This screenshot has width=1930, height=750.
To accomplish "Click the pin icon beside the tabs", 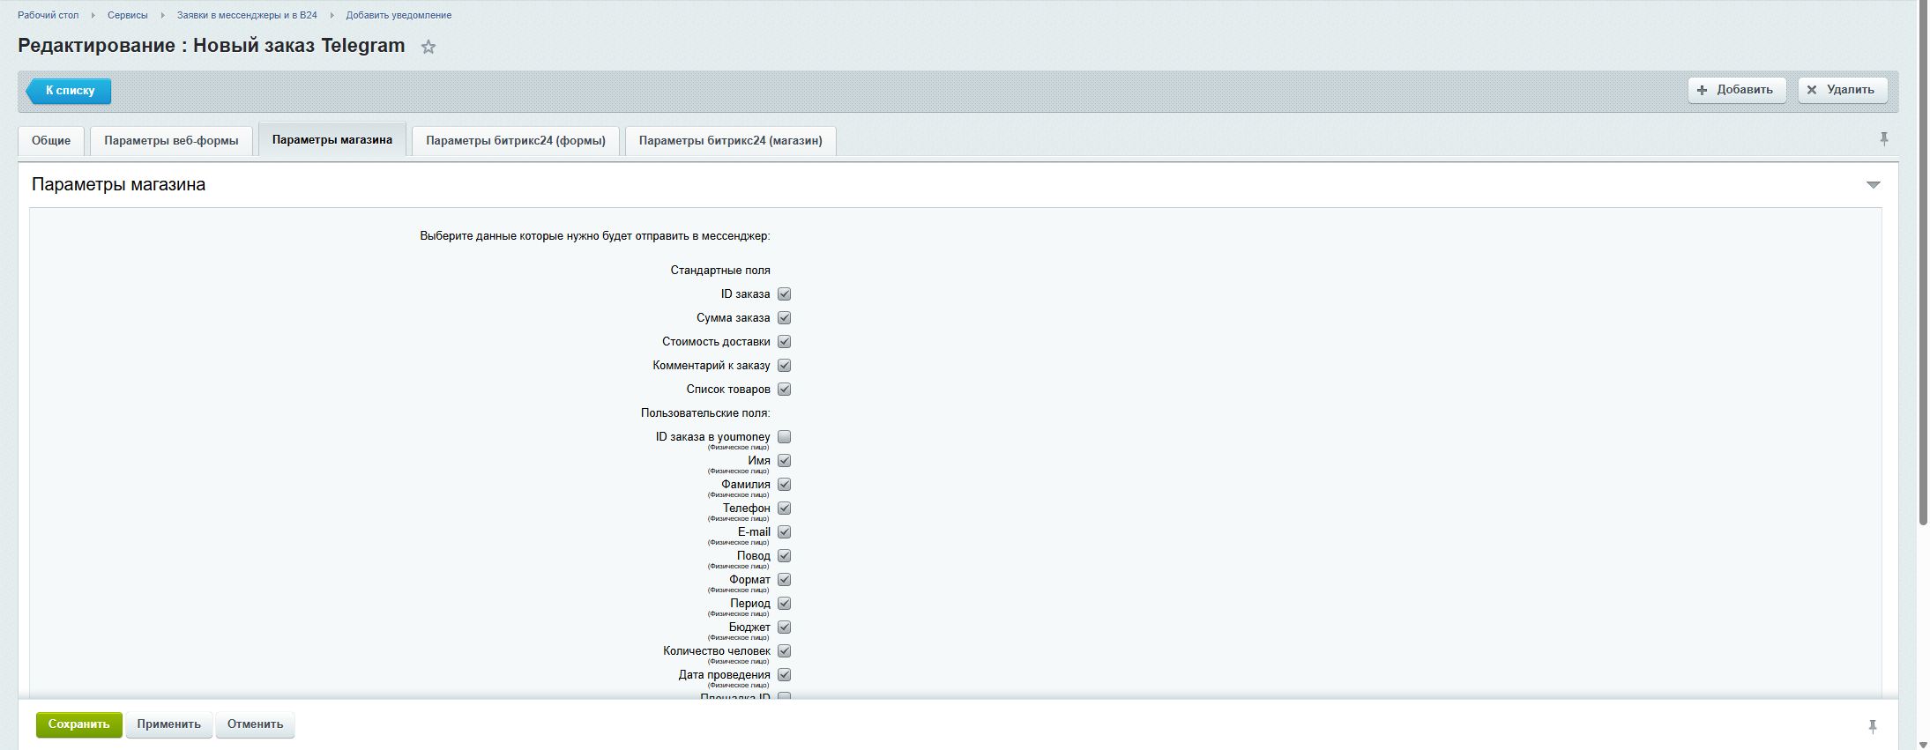I will [x=1883, y=139].
